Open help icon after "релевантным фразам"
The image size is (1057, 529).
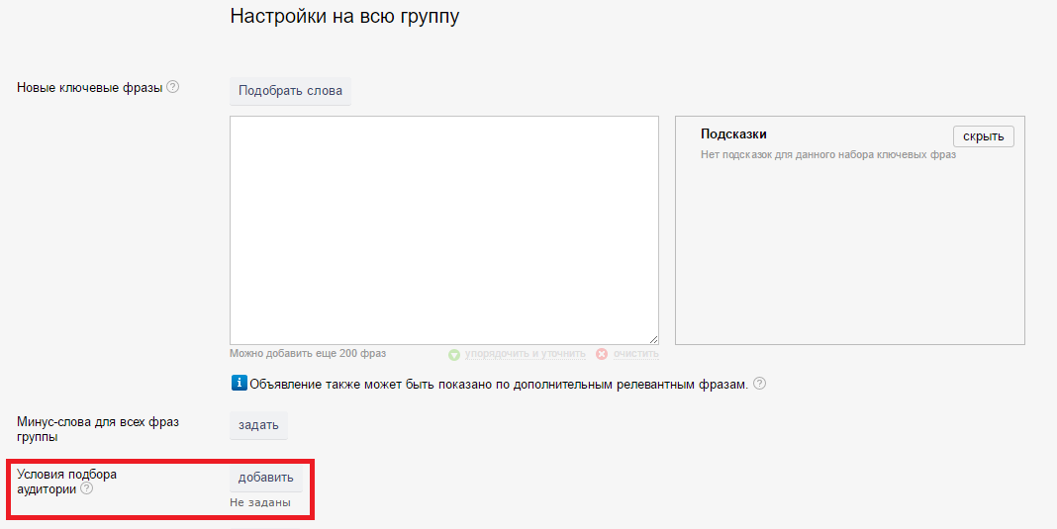pos(760,384)
